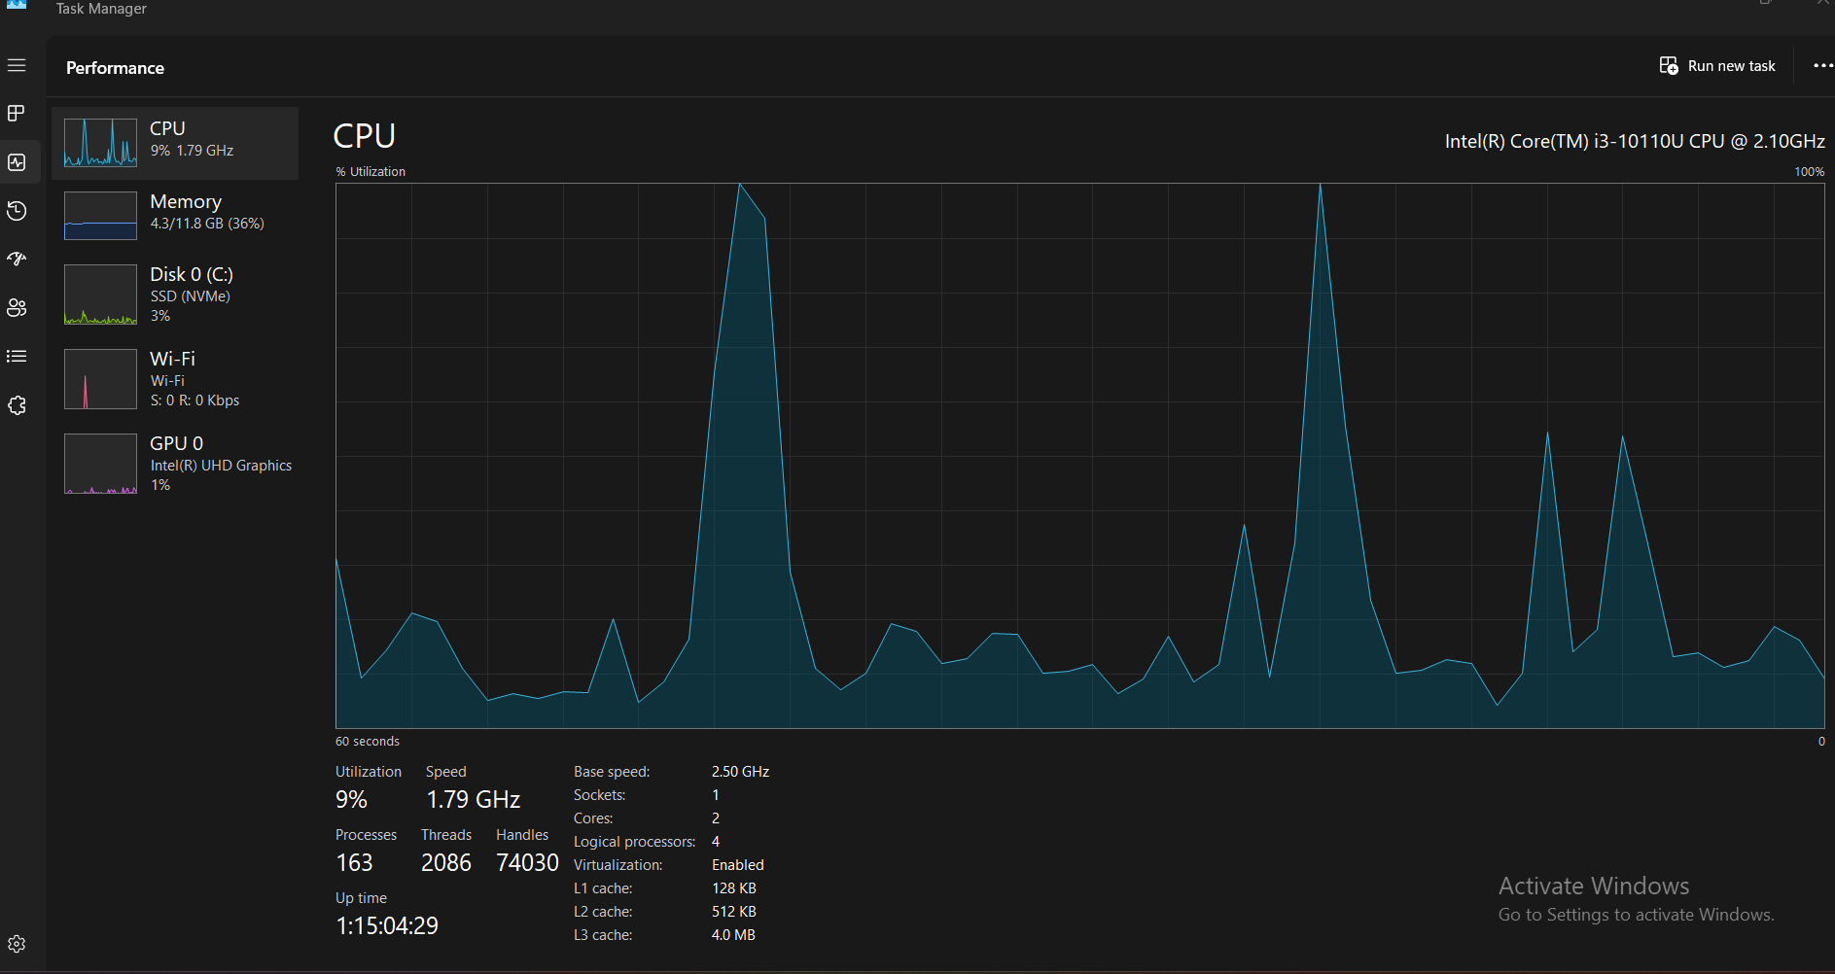This screenshot has width=1835, height=974.
Task: Open the hamburger navigation menu
Action: tap(17, 65)
